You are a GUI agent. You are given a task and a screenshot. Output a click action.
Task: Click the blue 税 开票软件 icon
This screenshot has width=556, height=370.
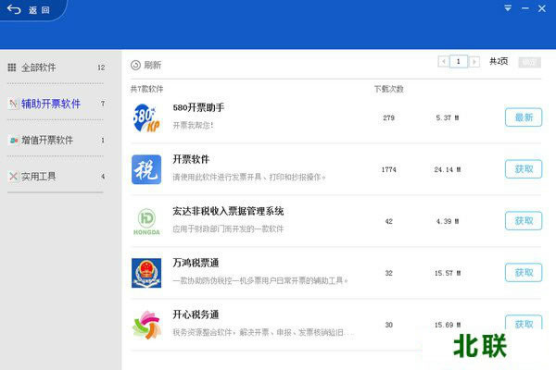click(146, 169)
